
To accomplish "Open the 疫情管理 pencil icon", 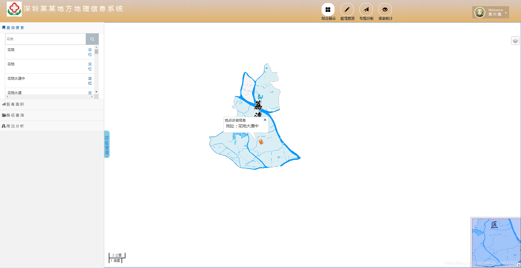I will click(x=347, y=9).
